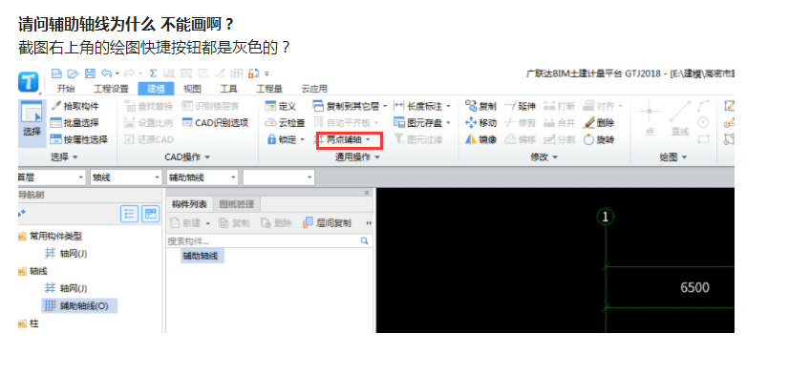Click the new file icon in quick access toolbar
This screenshot has height=375, width=810.
pyautogui.click(x=56, y=73)
